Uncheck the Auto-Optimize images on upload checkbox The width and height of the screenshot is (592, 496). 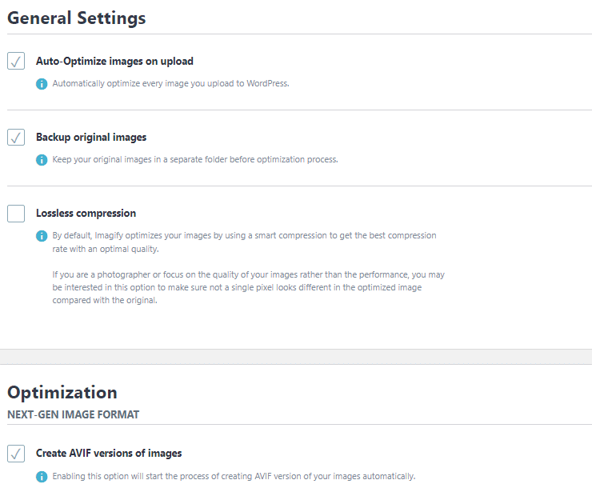[x=16, y=61]
